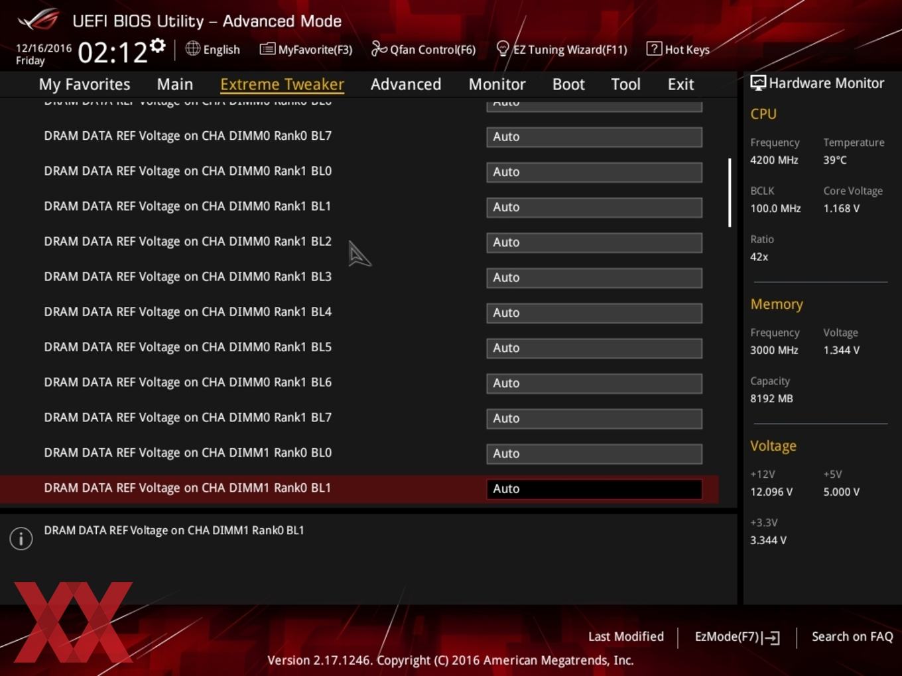Click Core Voltage value 1.168 V
Screen dimensions: 902x676
[842, 208]
